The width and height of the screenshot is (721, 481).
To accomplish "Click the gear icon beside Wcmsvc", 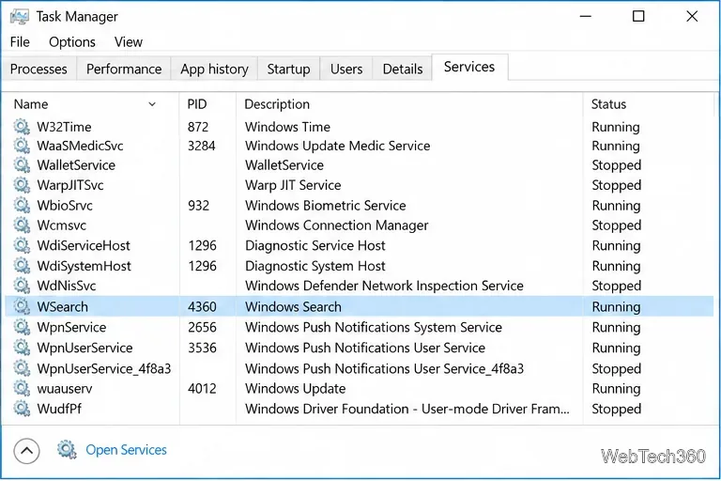I will [22, 225].
